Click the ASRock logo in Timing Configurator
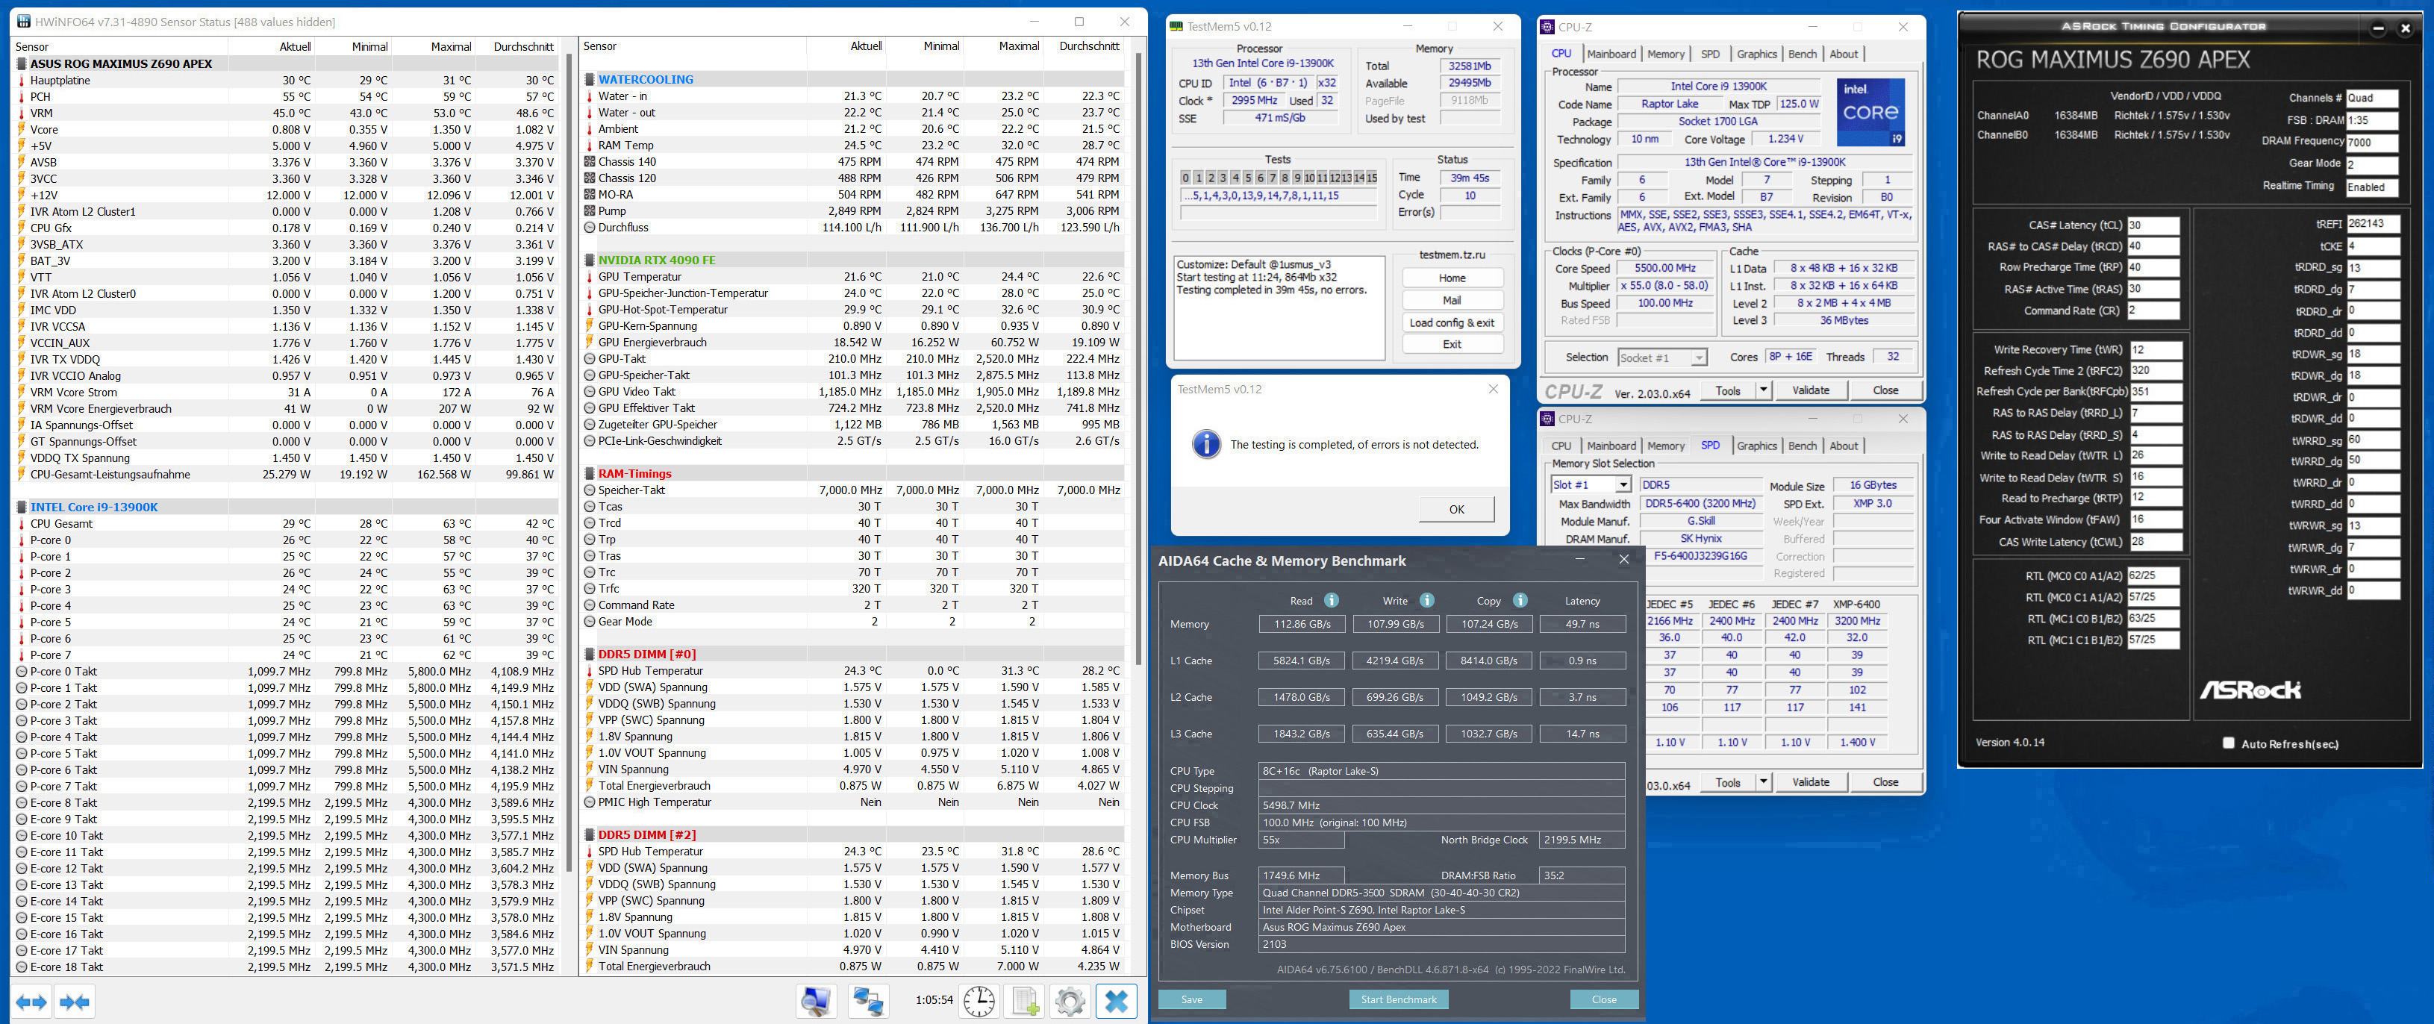Image resolution: width=2434 pixels, height=1024 pixels. coord(2250,690)
